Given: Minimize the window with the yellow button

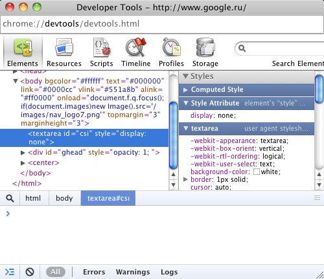Looking at the screenshot, I should [23, 7].
